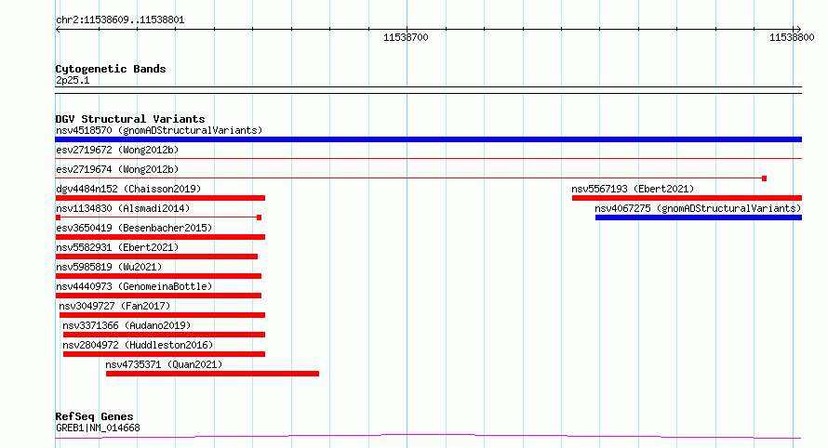
Task: Select nsv5567193 (Ebert2021) label
Action: [x=633, y=189]
